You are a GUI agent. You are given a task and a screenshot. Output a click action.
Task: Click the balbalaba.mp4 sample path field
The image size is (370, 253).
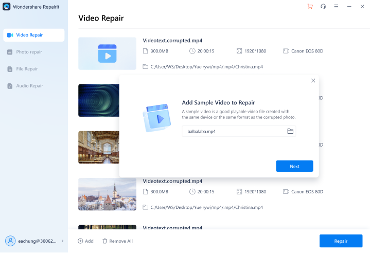(239, 131)
